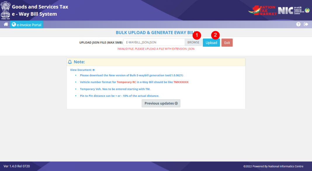Image resolution: width=312 pixels, height=171 pixels.
Task: Click the BROWSE file button
Action: coord(193,42)
